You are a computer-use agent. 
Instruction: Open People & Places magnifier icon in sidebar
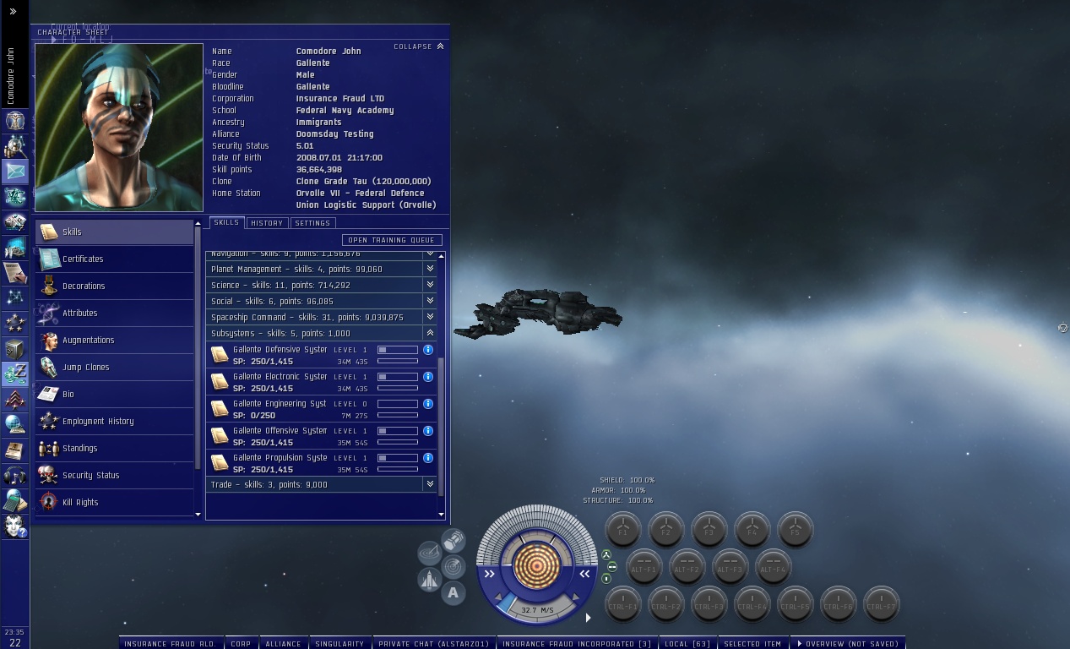pyautogui.click(x=14, y=146)
